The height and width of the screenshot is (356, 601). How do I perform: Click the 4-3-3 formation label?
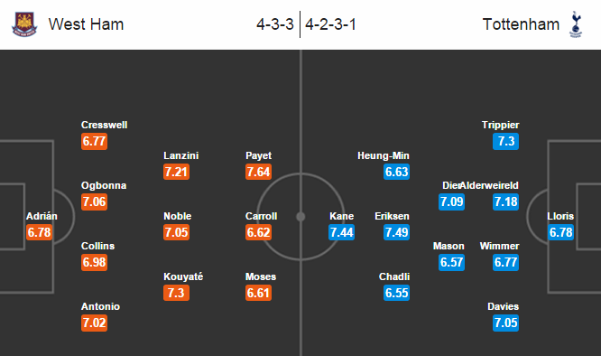[275, 24]
